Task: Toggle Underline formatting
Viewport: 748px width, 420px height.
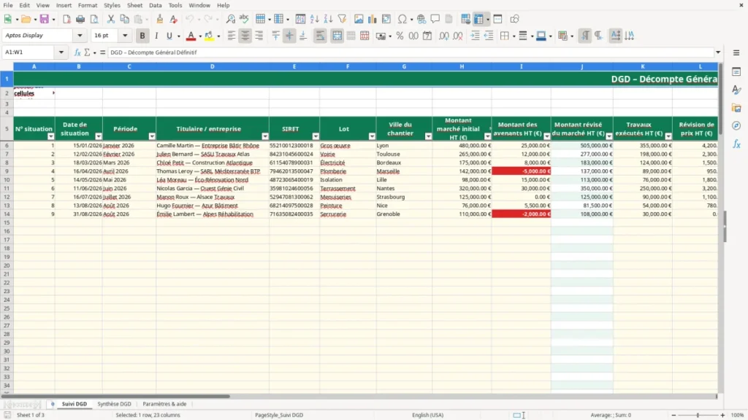Action: [x=169, y=36]
